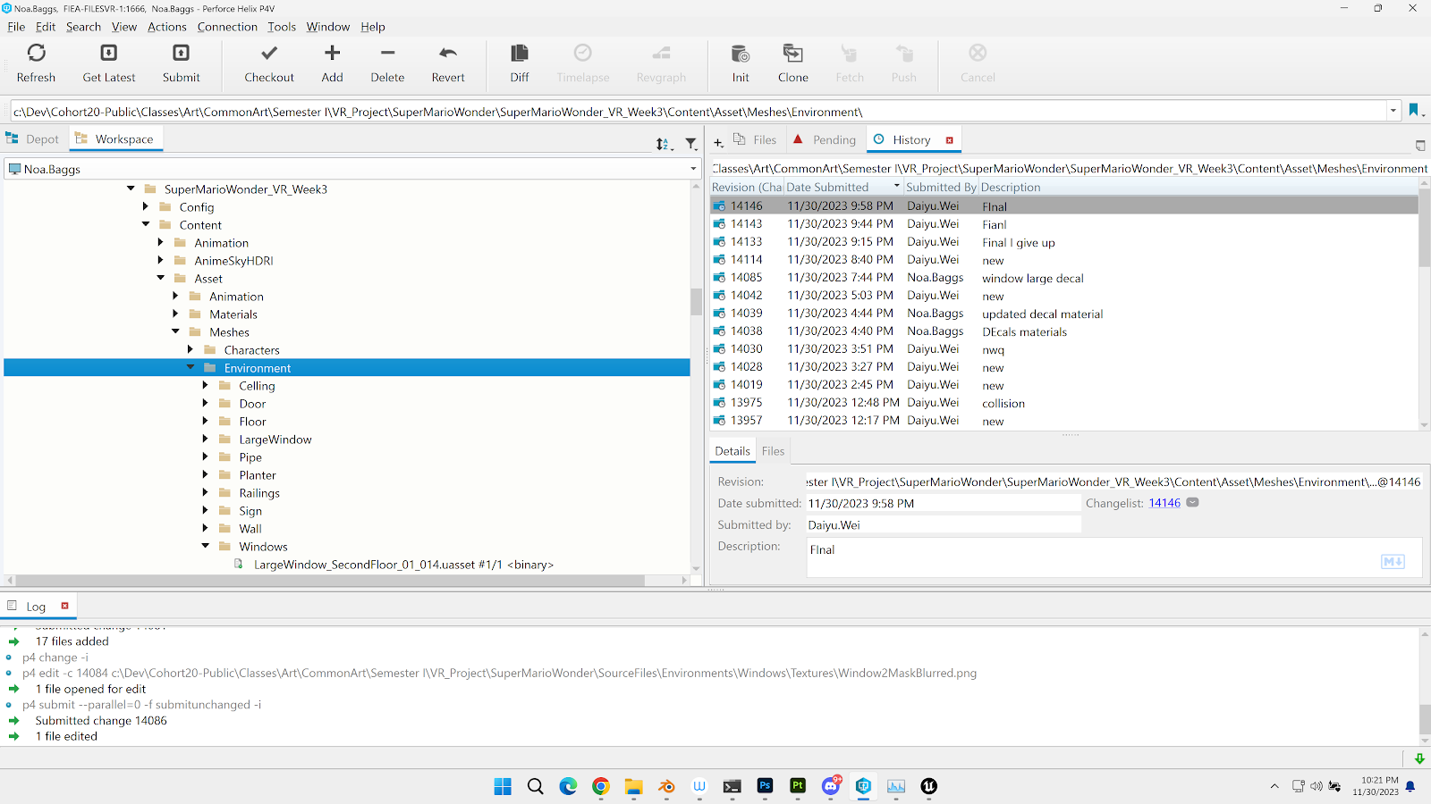Open the File menu

16,27
